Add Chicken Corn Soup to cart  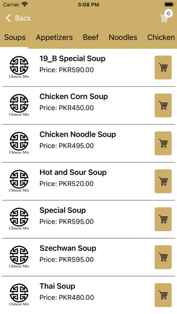point(163,105)
